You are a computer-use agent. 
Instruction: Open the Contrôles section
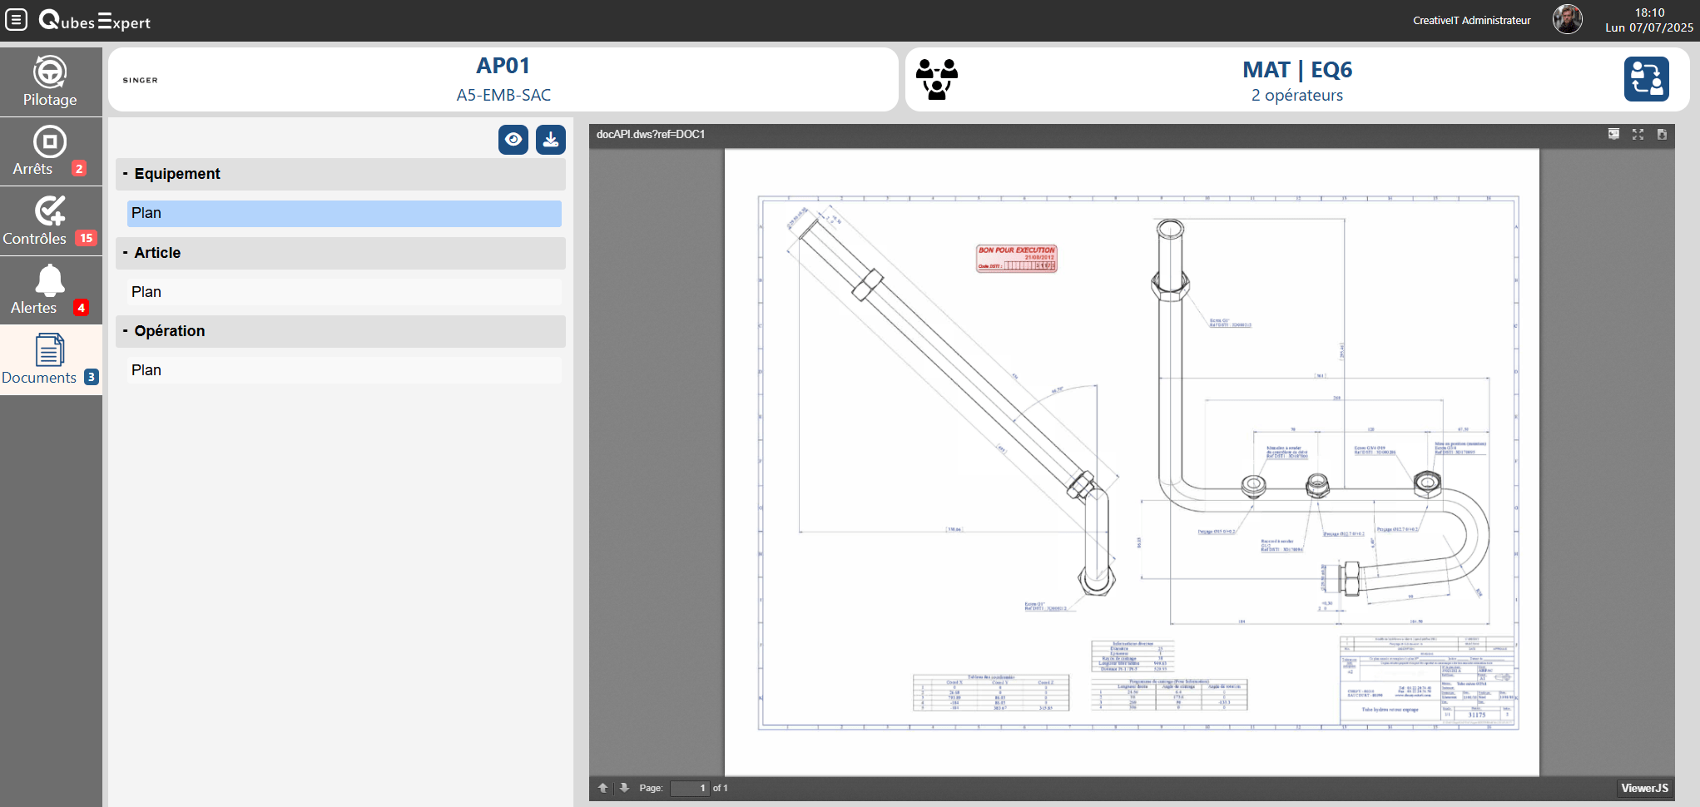click(x=50, y=221)
